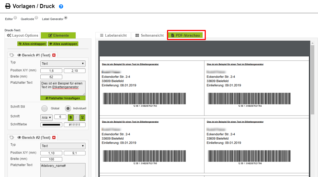Click the Vorlagen / Druck page title

coord(34,6)
